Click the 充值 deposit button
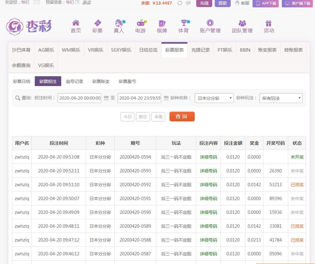315x264 pixels. coord(204,3)
